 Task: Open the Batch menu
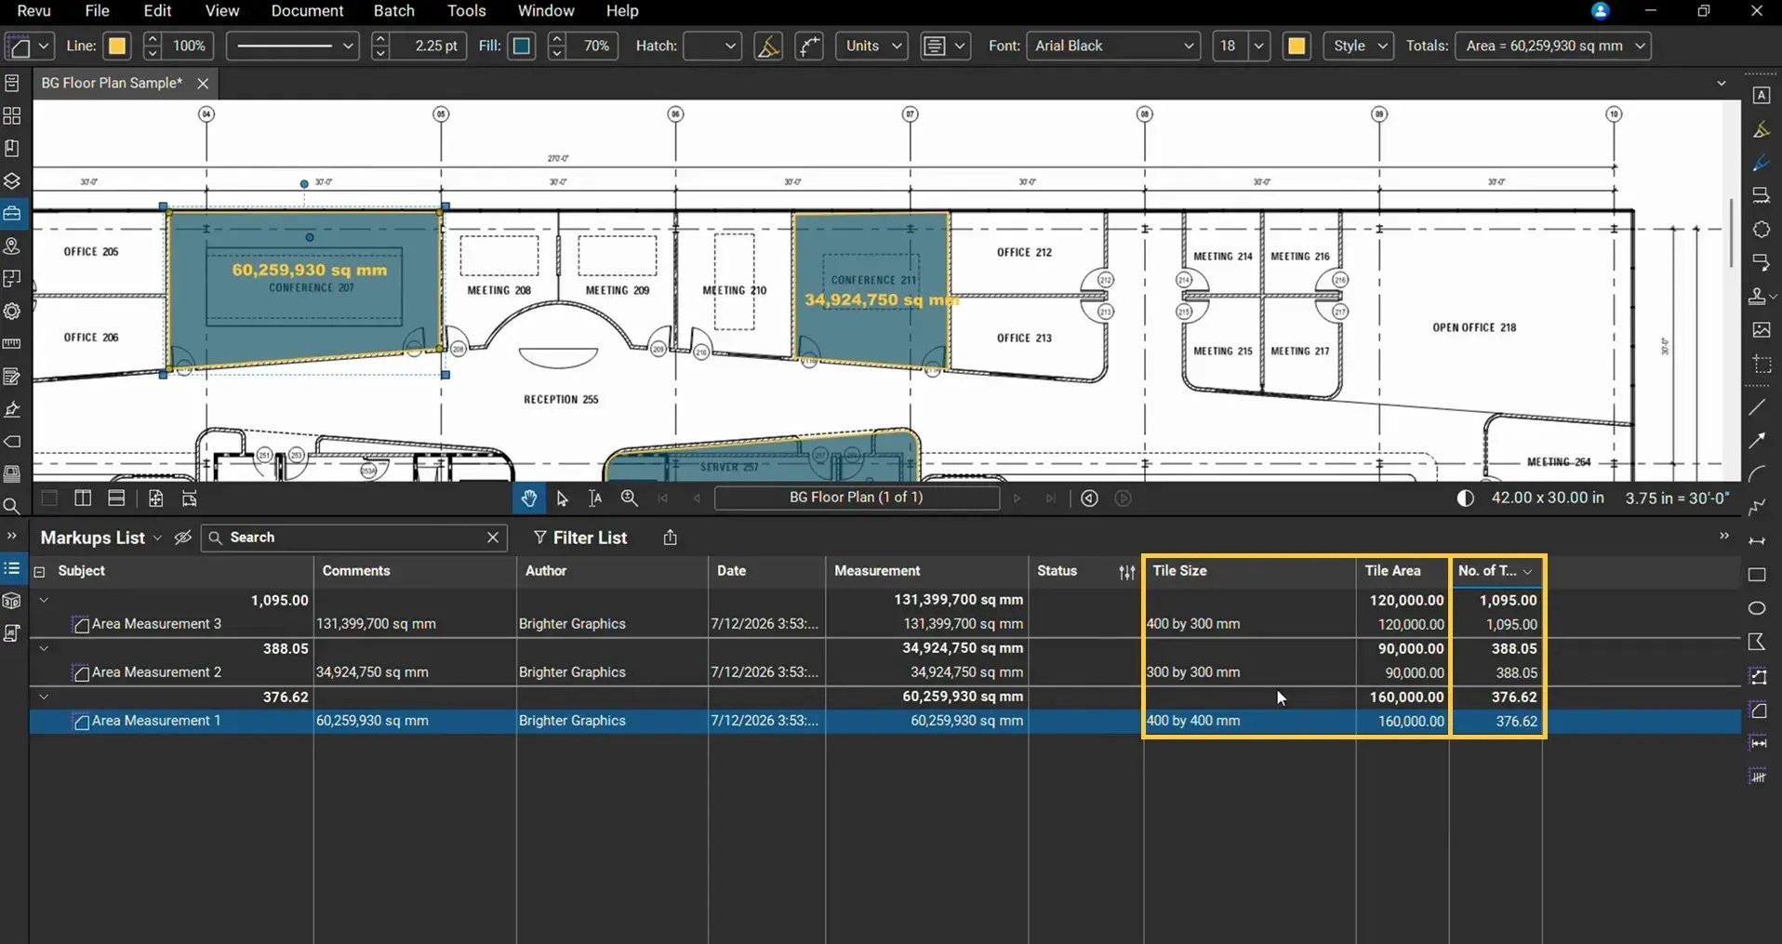click(394, 11)
